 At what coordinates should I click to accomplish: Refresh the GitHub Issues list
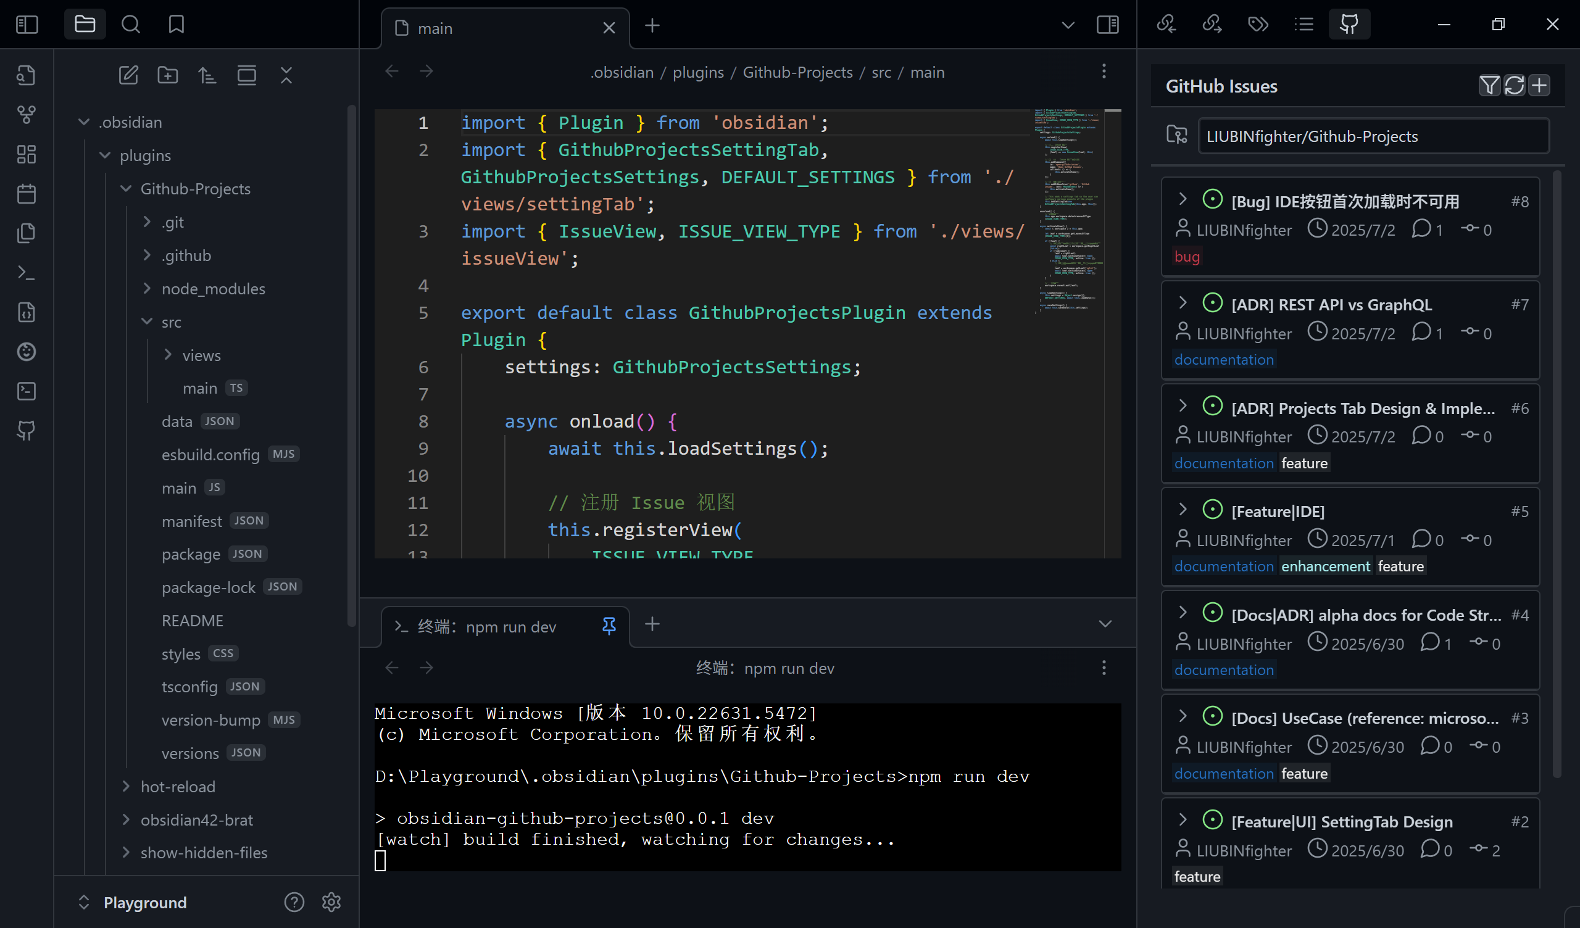coord(1514,85)
